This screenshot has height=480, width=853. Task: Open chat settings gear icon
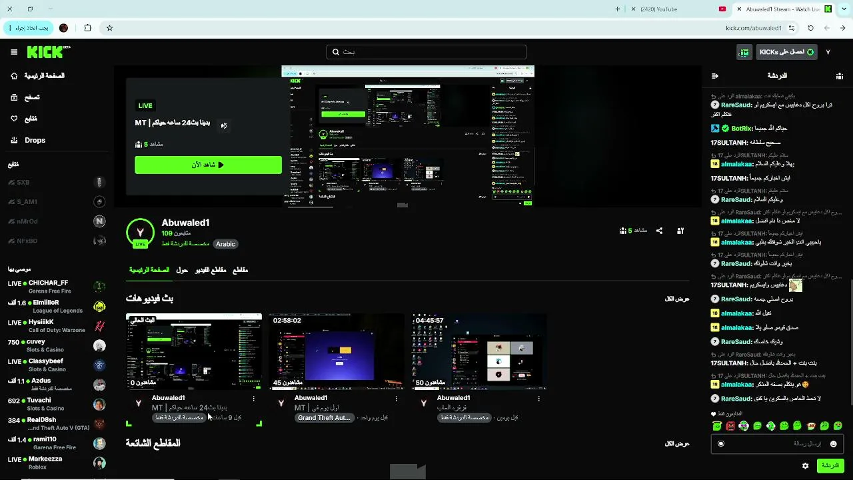point(805,465)
